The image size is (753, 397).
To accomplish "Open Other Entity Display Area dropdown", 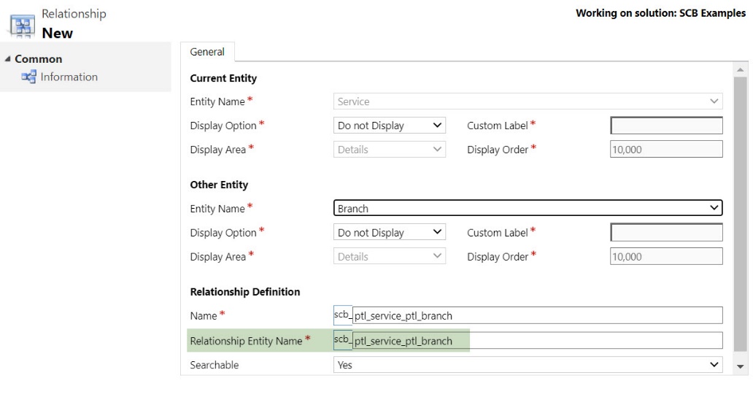I will click(x=390, y=256).
